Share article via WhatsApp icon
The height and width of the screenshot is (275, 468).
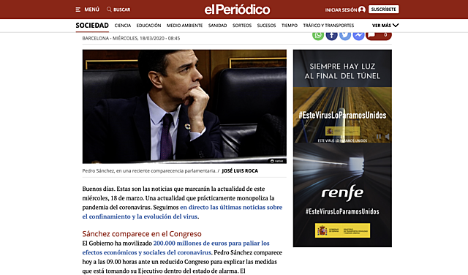[x=318, y=35]
